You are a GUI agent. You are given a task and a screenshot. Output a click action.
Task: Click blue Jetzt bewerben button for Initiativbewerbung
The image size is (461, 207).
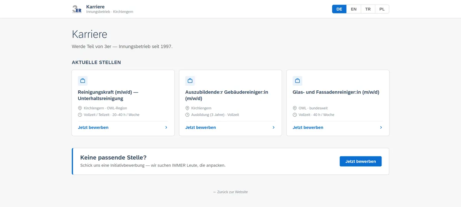pos(360,161)
